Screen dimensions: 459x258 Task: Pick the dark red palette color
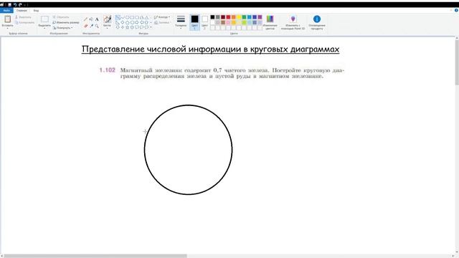(223, 17)
